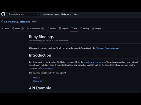Open the 15 revisions history link
The image size is (141, 105).
coord(63,41)
